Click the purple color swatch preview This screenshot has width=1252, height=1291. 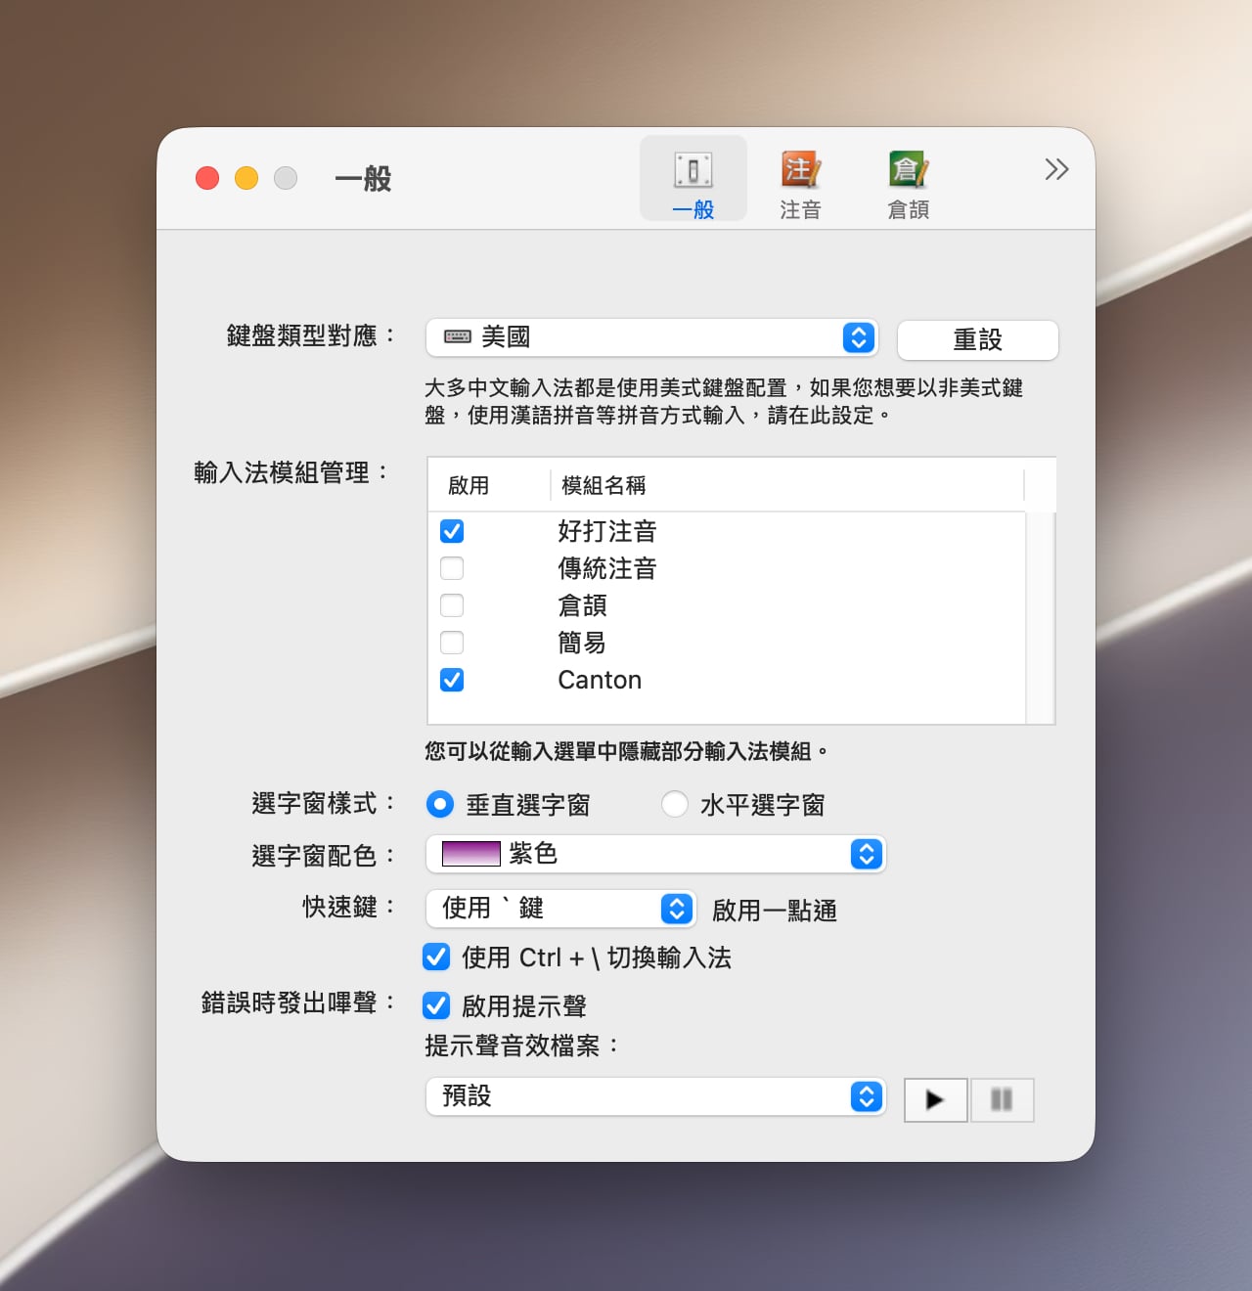pos(471,854)
